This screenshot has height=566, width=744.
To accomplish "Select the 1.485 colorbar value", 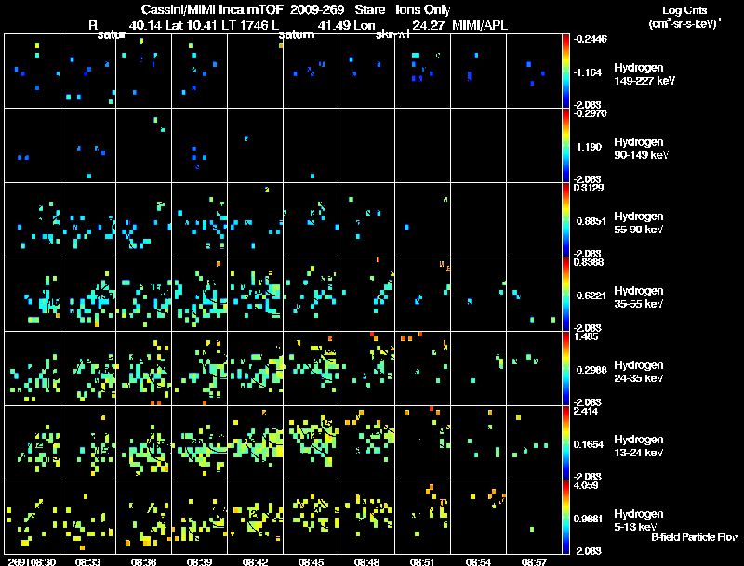I will [586, 336].
